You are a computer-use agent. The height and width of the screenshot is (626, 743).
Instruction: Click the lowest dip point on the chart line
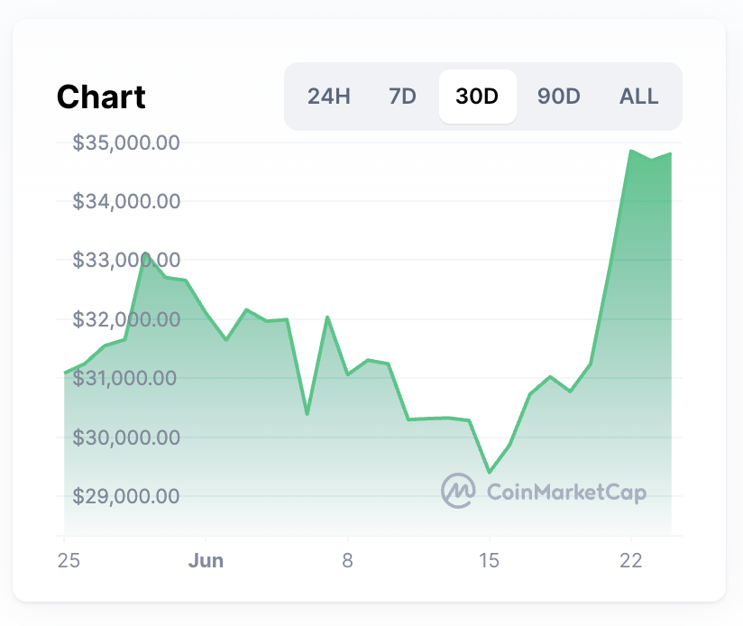(490, 472)
